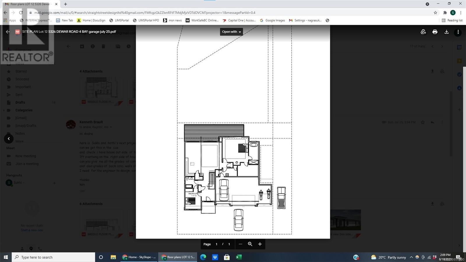
Task: Open Microsoft Edge from taskbar
Action: 203,257
